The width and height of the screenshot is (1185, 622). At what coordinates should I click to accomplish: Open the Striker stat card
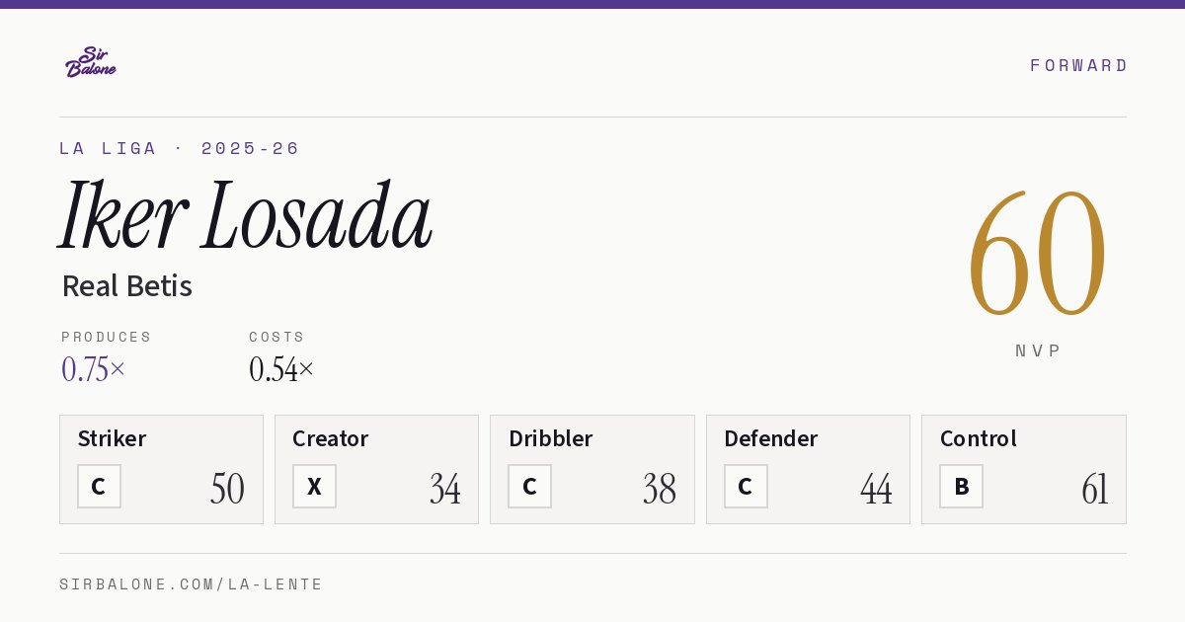point(161,469)
